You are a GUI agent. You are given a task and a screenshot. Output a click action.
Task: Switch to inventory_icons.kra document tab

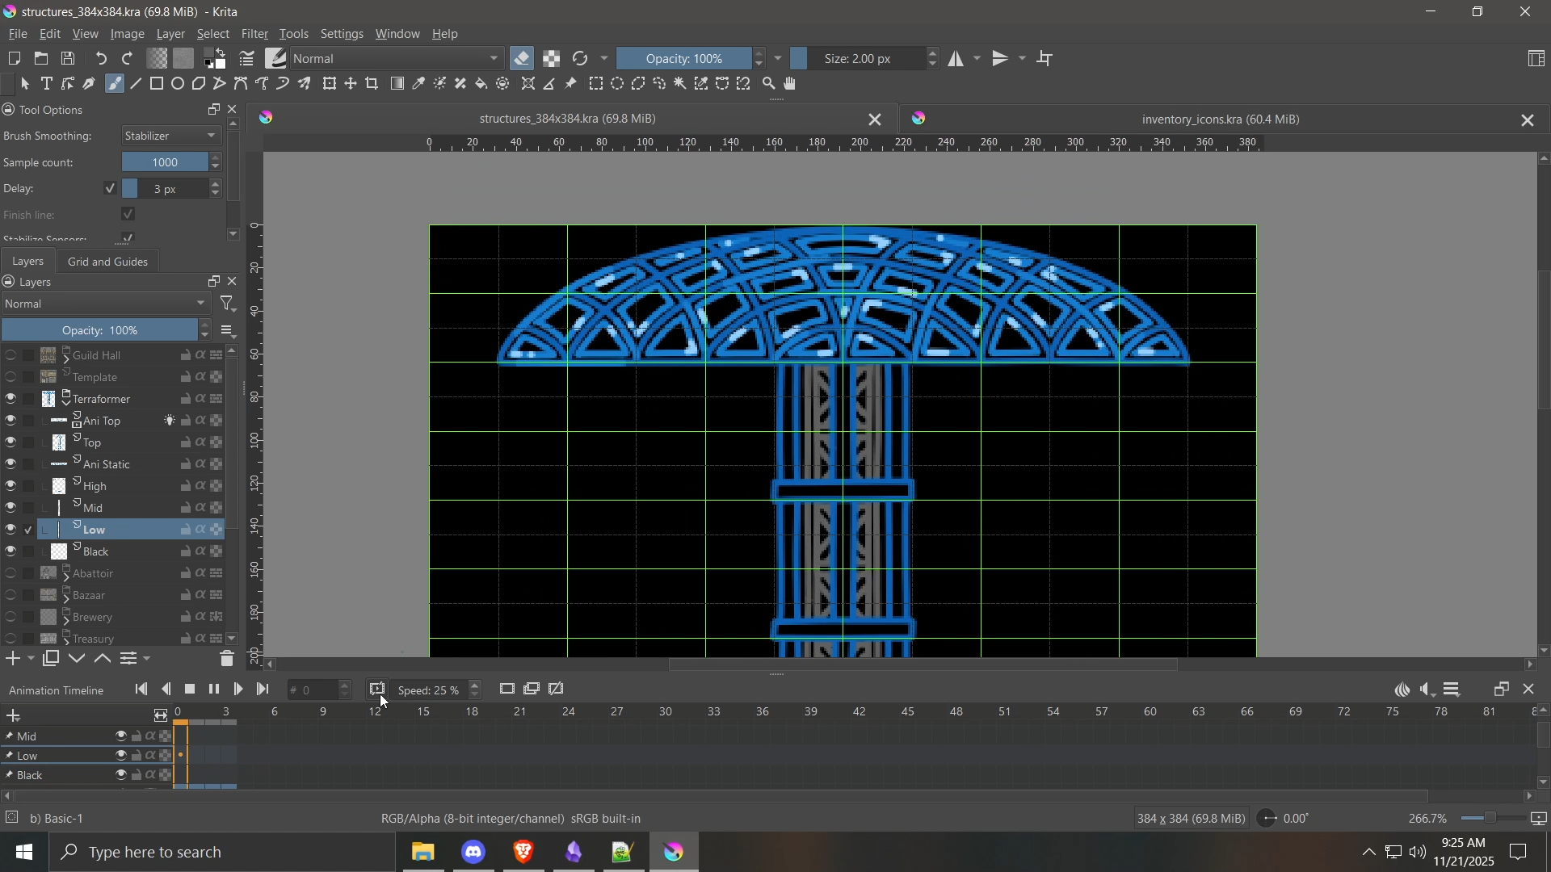(x=1220, y=120)
